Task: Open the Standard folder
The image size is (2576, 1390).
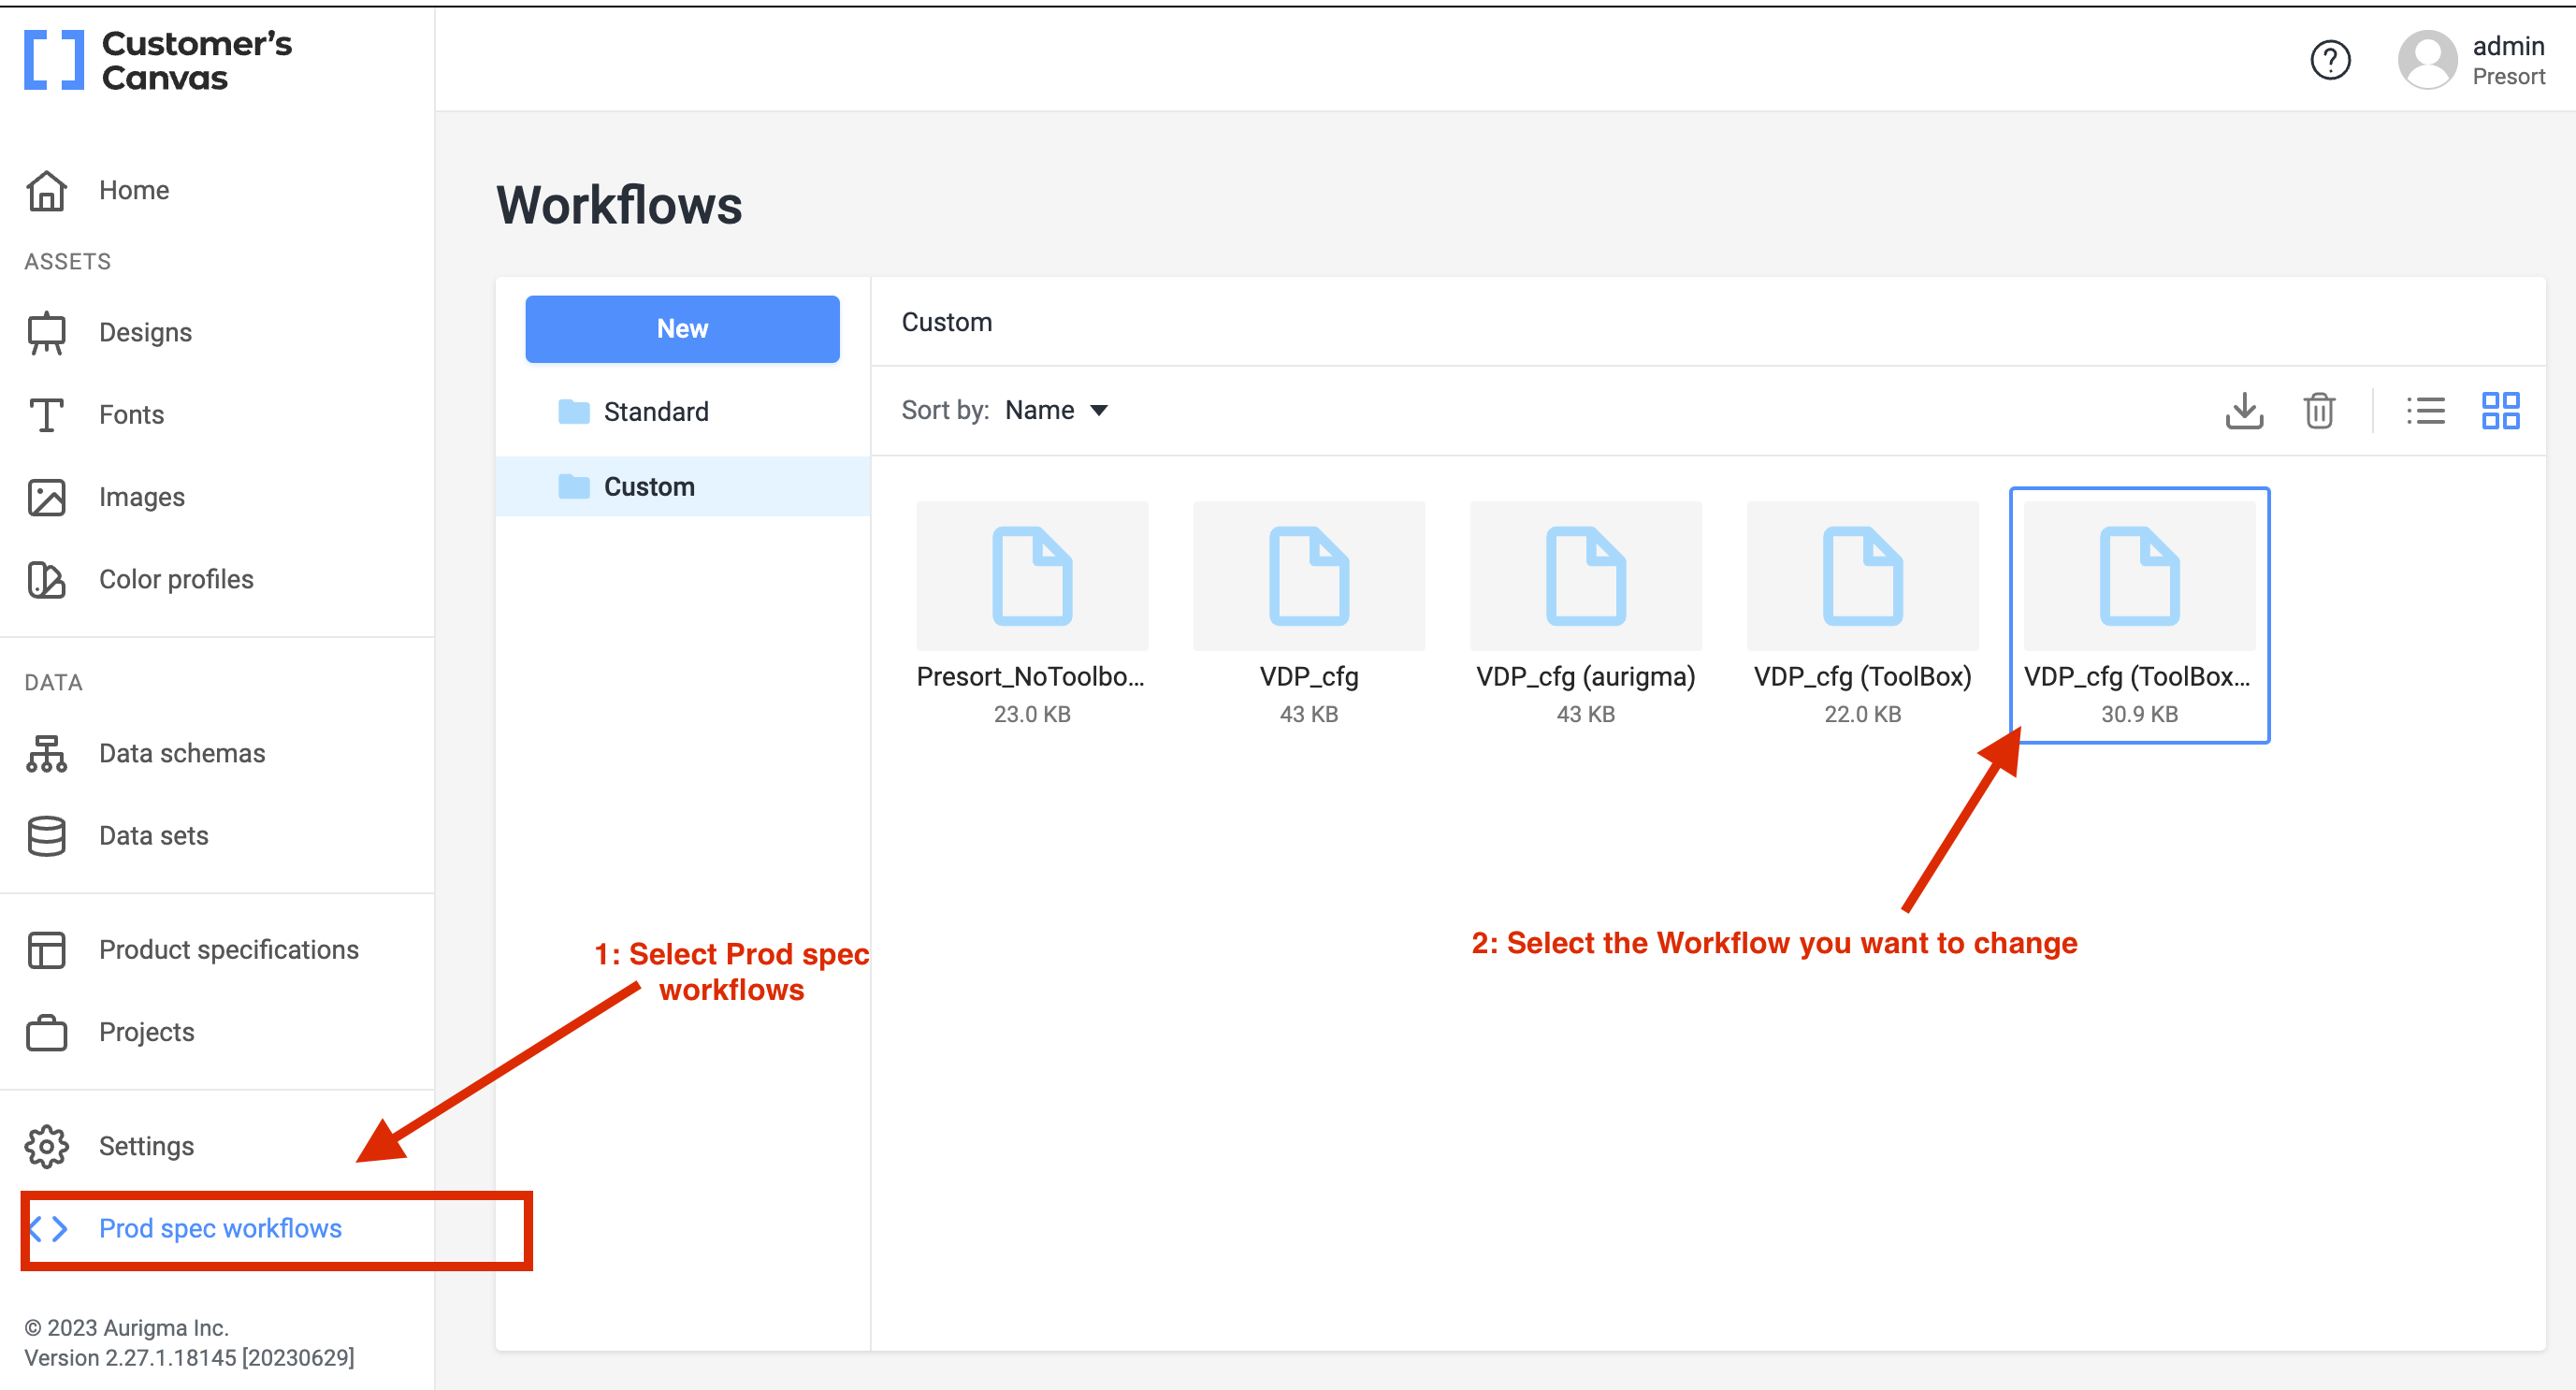Action: coord(682,411)
